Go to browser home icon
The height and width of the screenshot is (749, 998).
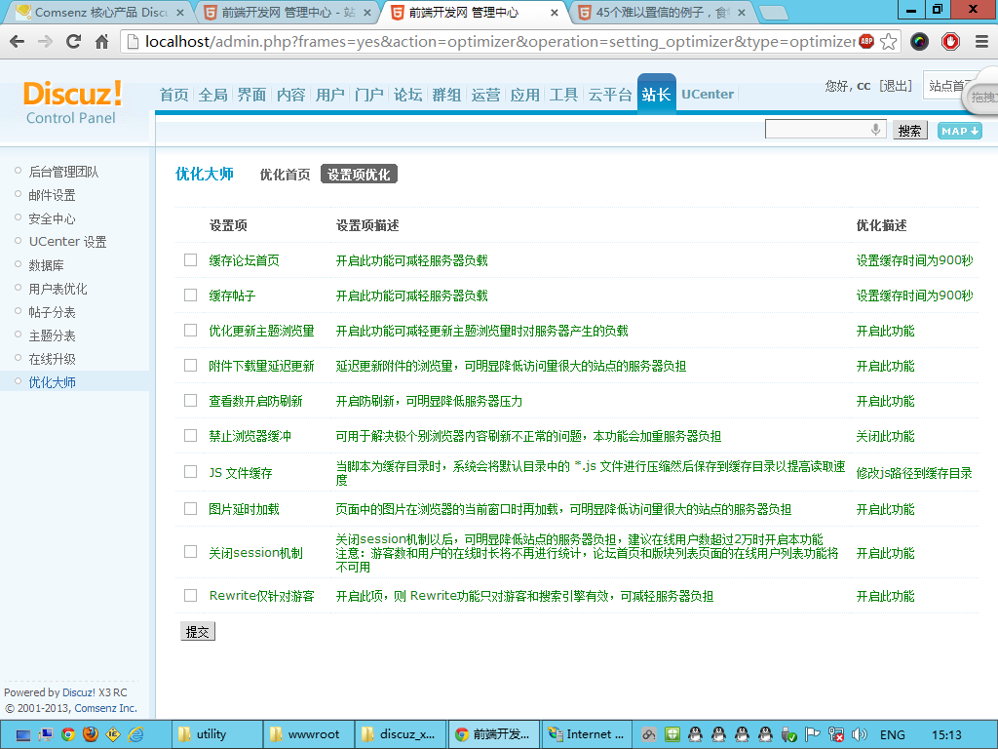[x=101, y=42]
